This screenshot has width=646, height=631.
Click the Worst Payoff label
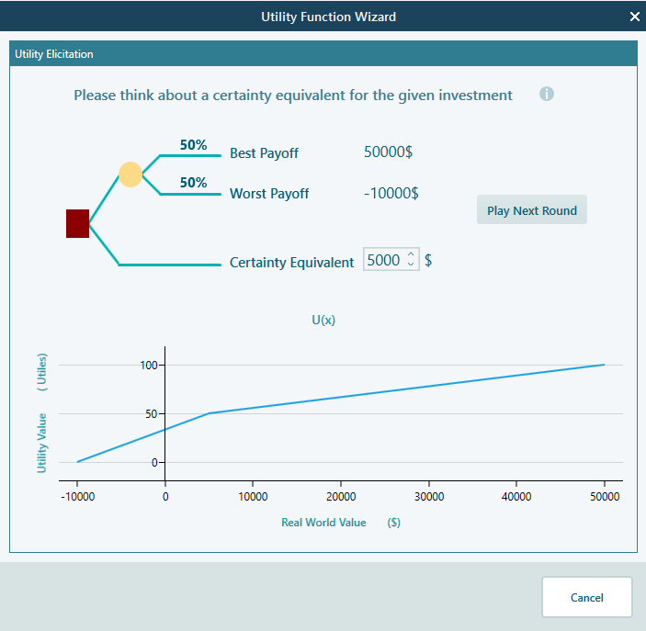269,194
